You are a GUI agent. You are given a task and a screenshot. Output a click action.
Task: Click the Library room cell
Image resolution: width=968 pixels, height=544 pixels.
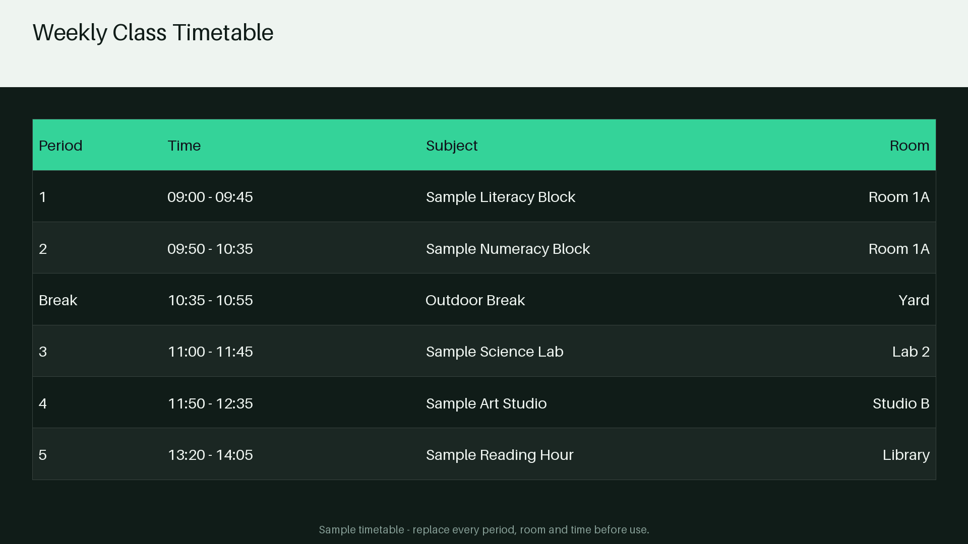click(906, 455)
